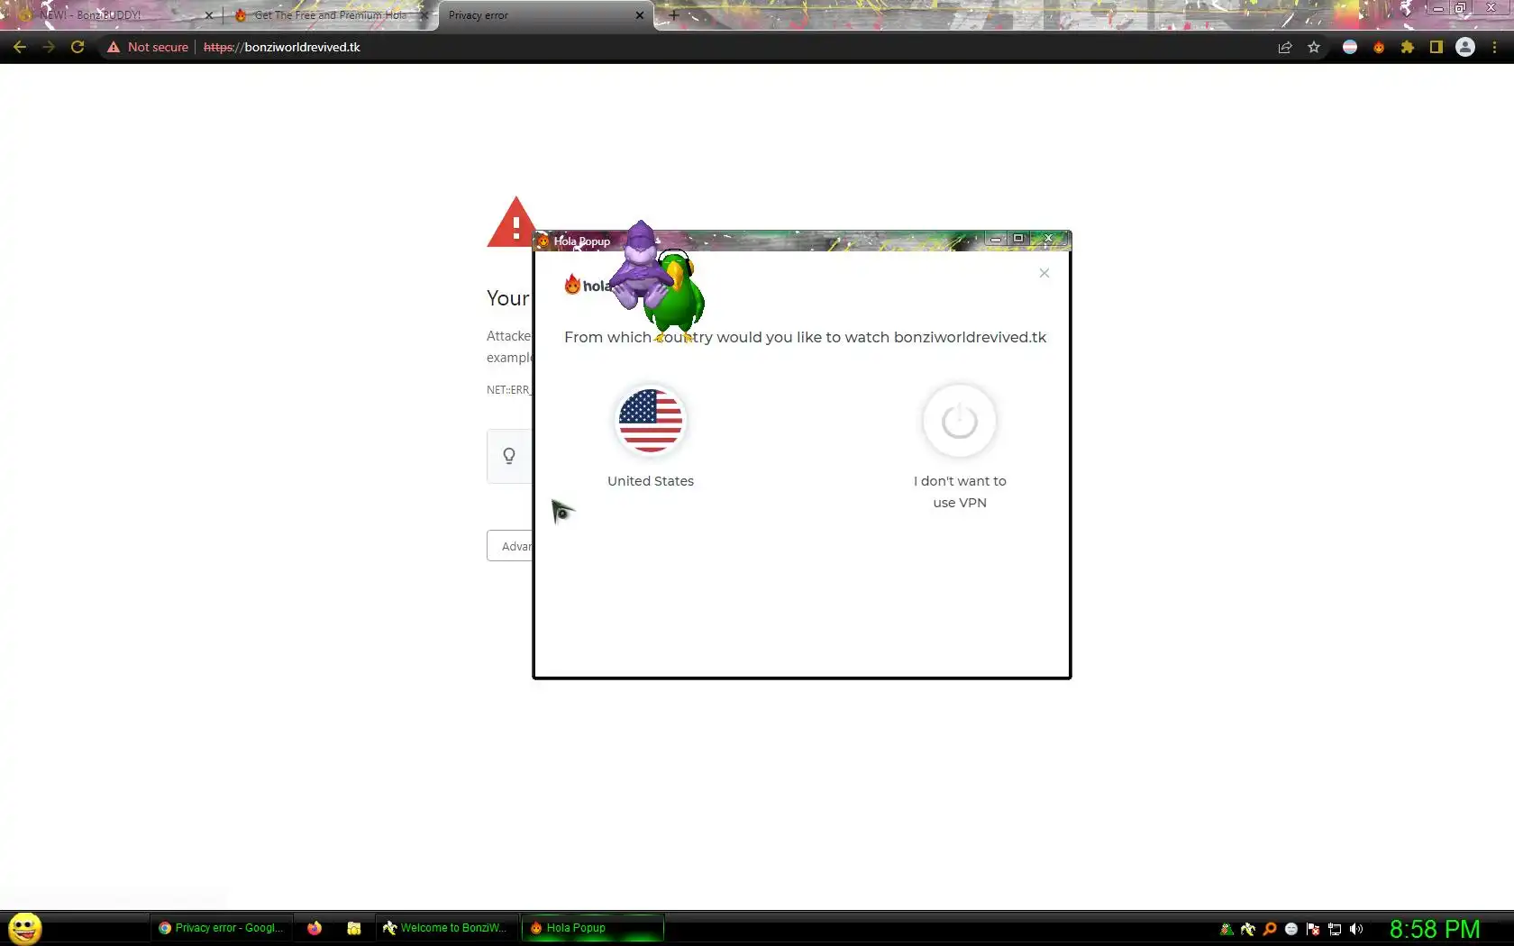1514x946 pixels.
Task: Click the lightbulb suggestion icon
Action: pos(509,456)
